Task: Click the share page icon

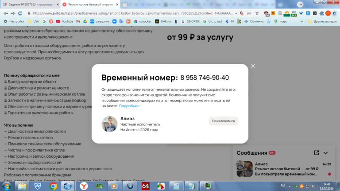Action: pos(249,13)
